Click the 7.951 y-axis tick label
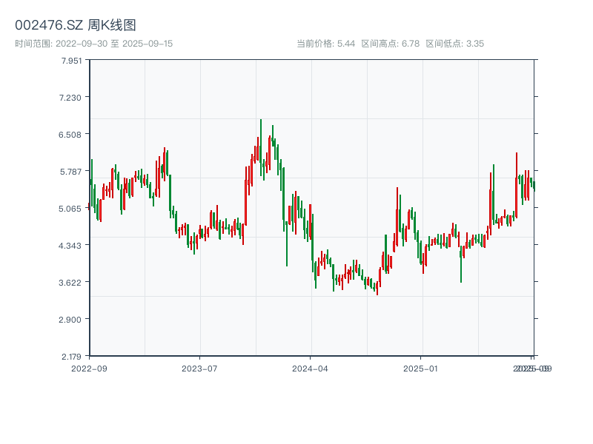Image resolution: width=593 pixels, height=444 pixels. point(72,61)
